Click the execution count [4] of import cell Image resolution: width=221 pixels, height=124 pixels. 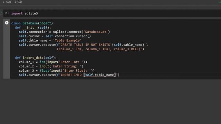(7, 13)
